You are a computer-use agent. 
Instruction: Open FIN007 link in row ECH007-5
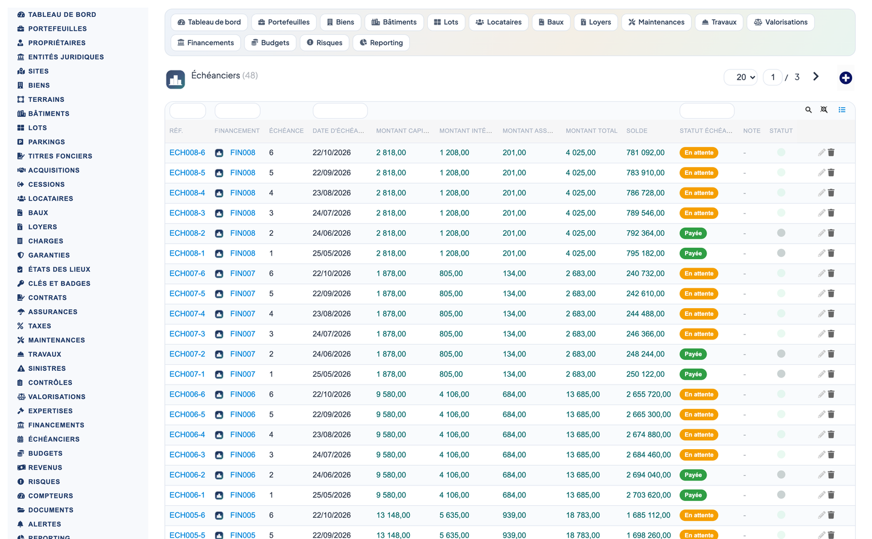[x=243, y=294]
